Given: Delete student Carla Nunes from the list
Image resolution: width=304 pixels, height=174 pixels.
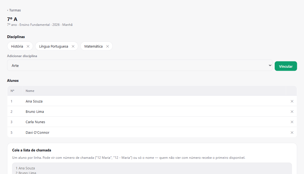Looking at the screenshot, I should pyautogui.click(x=292, y=122).
